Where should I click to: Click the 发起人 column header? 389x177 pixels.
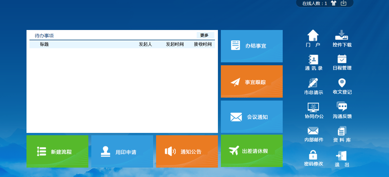click(145, 44)
